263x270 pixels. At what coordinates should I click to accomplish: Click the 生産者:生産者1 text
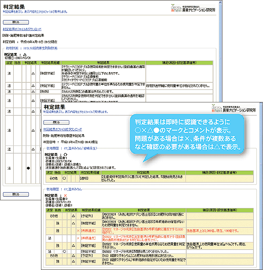[56, 158]
